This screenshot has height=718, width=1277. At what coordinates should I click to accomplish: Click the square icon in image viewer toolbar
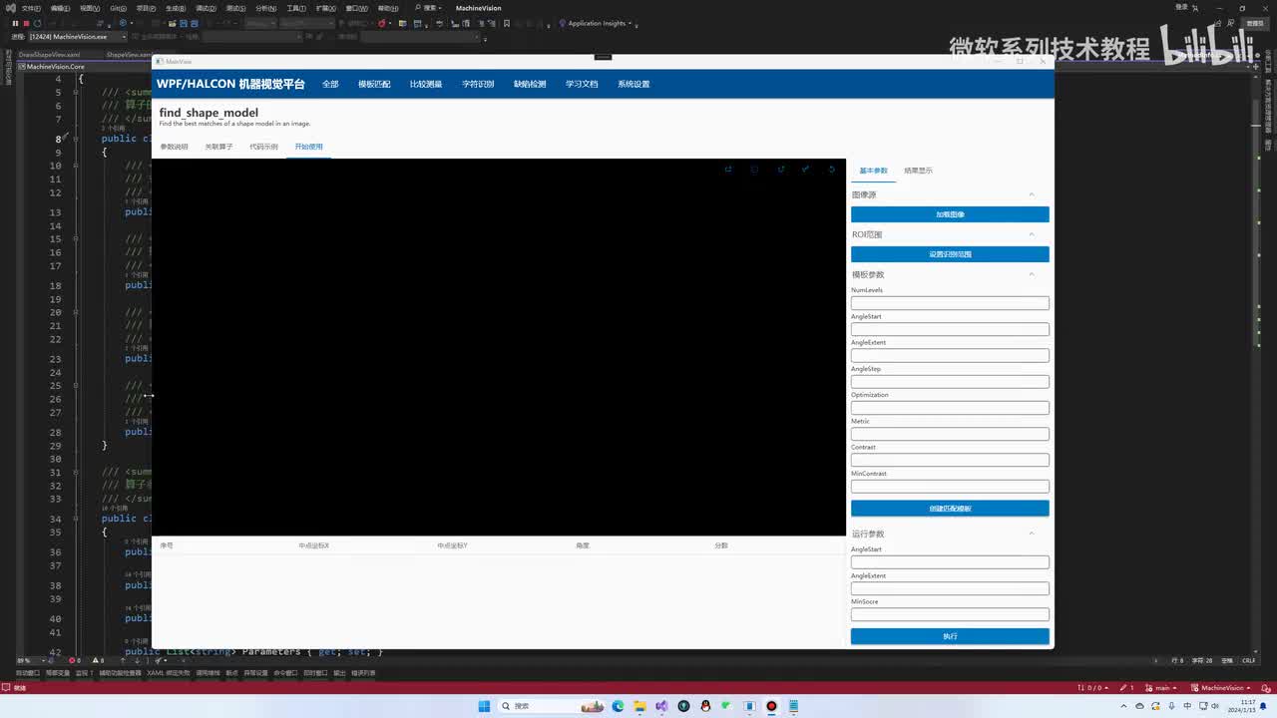pos(754,170)
